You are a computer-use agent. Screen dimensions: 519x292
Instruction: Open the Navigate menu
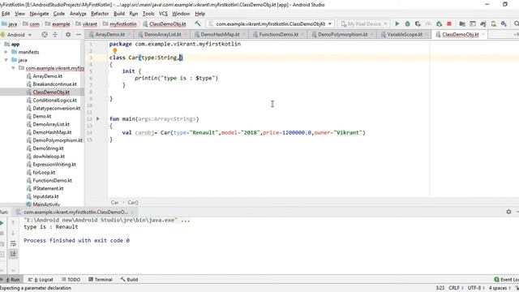[x=39, y=14]
